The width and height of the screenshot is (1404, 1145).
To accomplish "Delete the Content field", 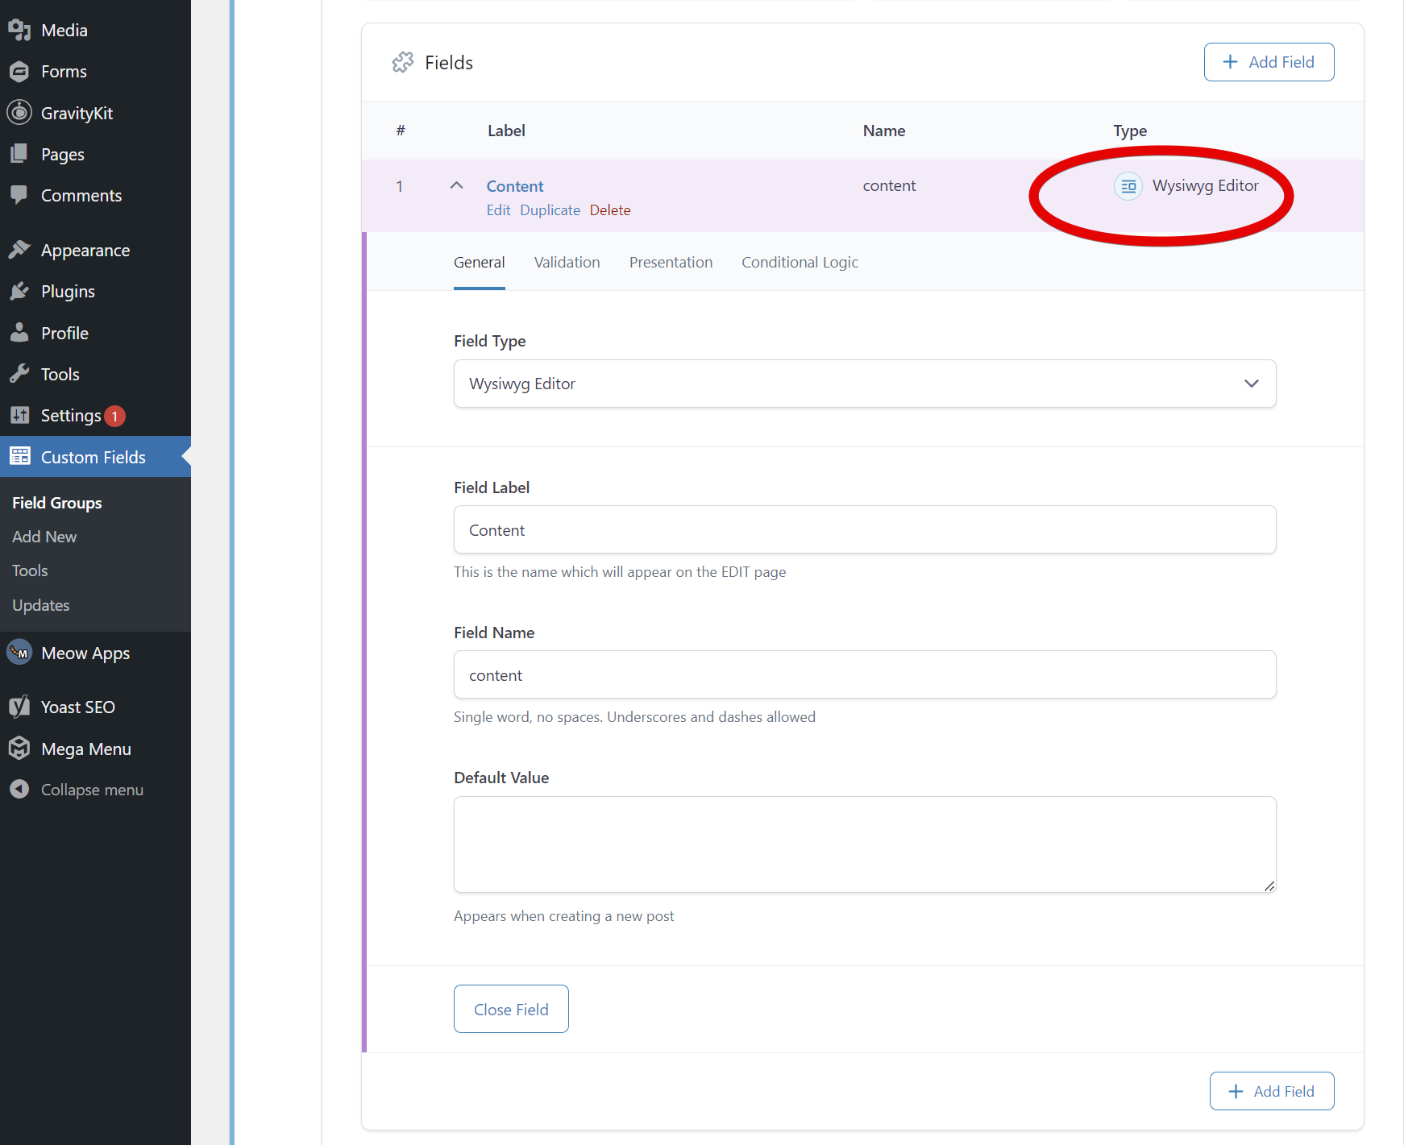I will click(x=610, y=210).
